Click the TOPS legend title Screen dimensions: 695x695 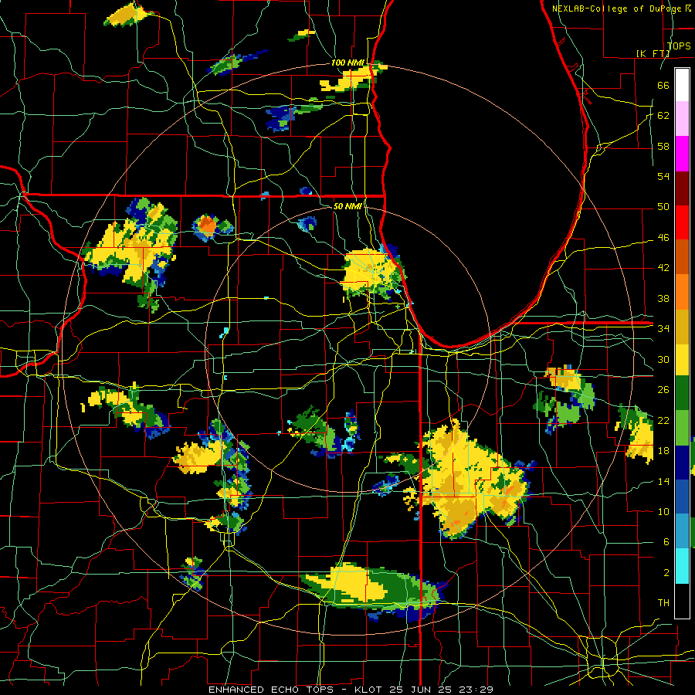679,46
